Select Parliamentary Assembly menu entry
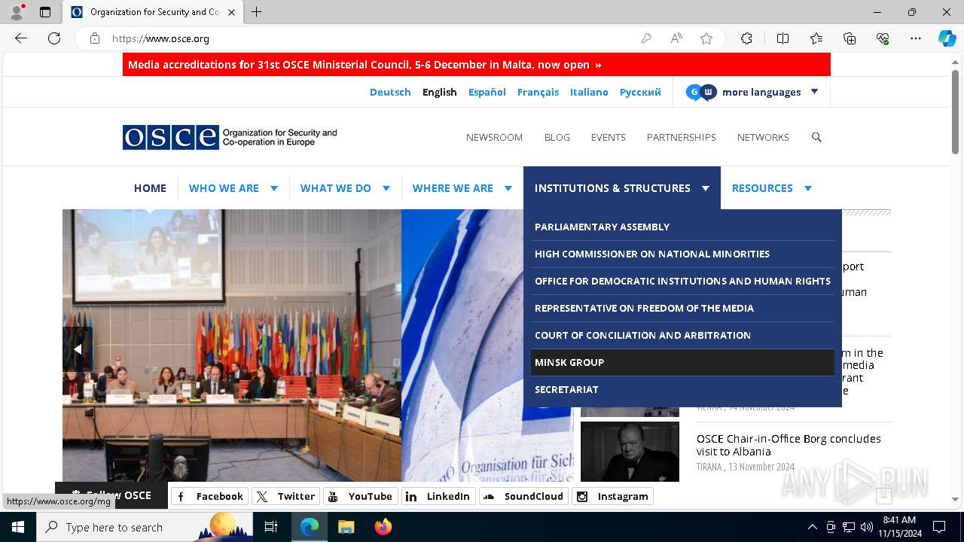Image resolution: width=964 pixels, height=542 pixels. [x=682, y=227]
